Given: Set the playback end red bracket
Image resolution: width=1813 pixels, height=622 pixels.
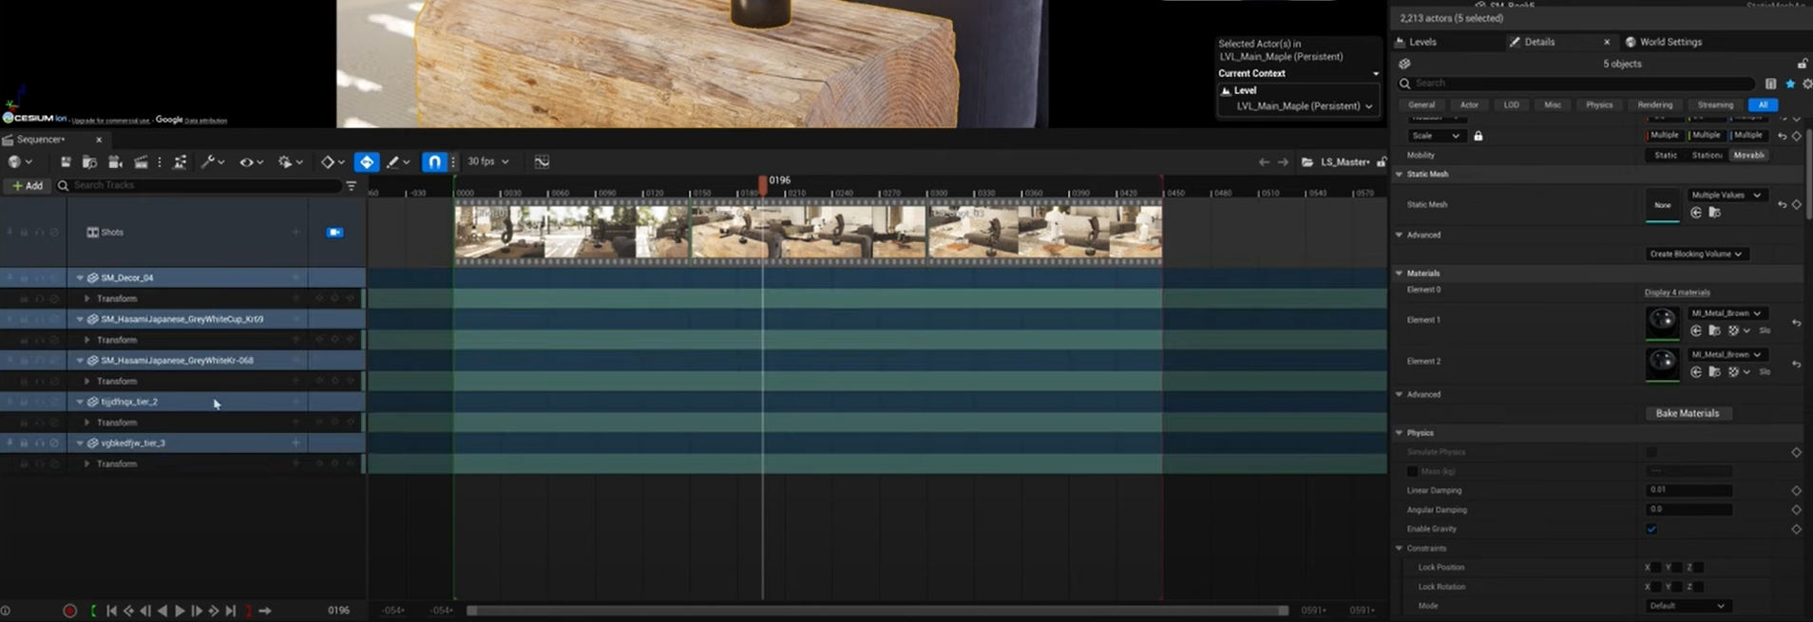Looking at the screenshot, I should point(249,612).
